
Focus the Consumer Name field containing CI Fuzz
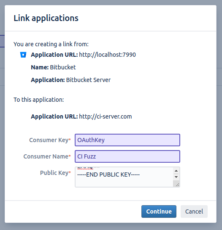(x=127, y=156)
